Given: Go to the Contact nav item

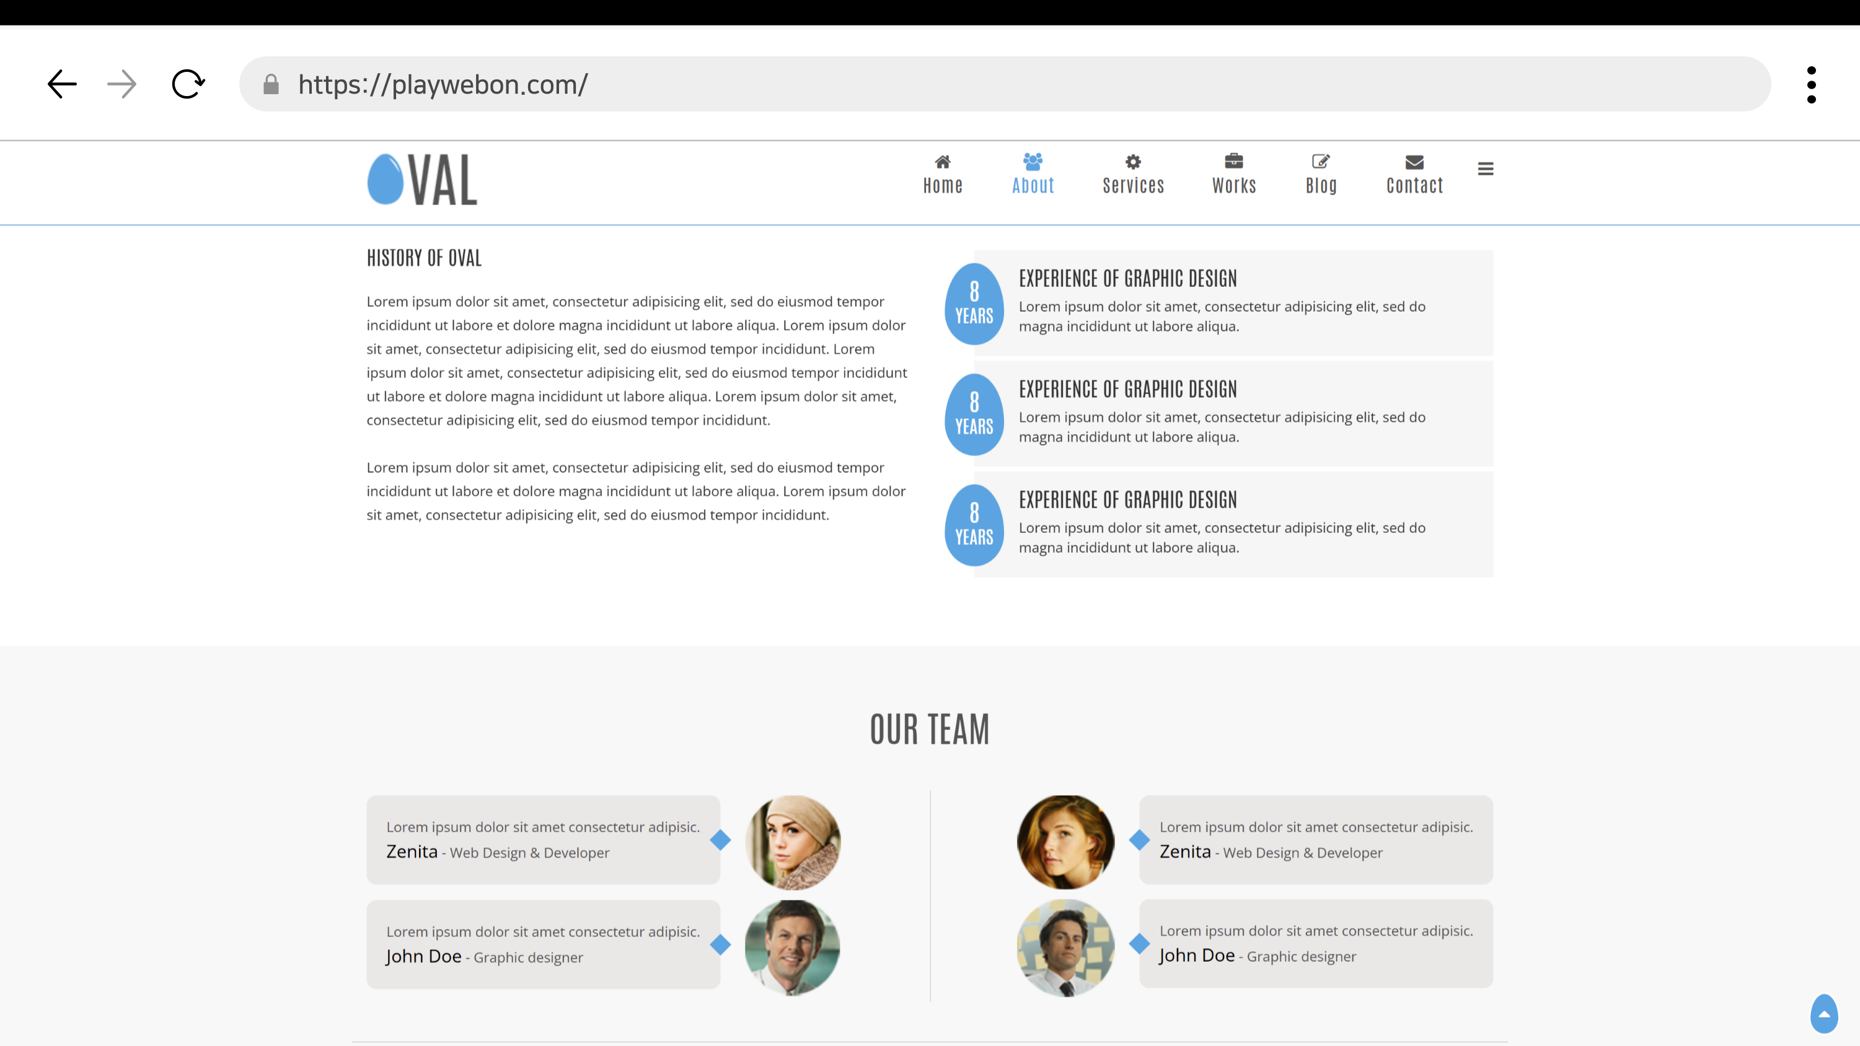Looking at the screenshot, I should pyautogui.click(x=1414, y=175).
